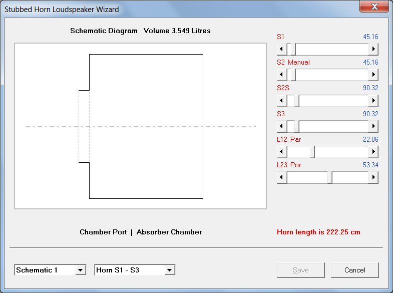Click the S1 slider left arrow
This screenshot has width=393, height=293.
pos(282,49)
